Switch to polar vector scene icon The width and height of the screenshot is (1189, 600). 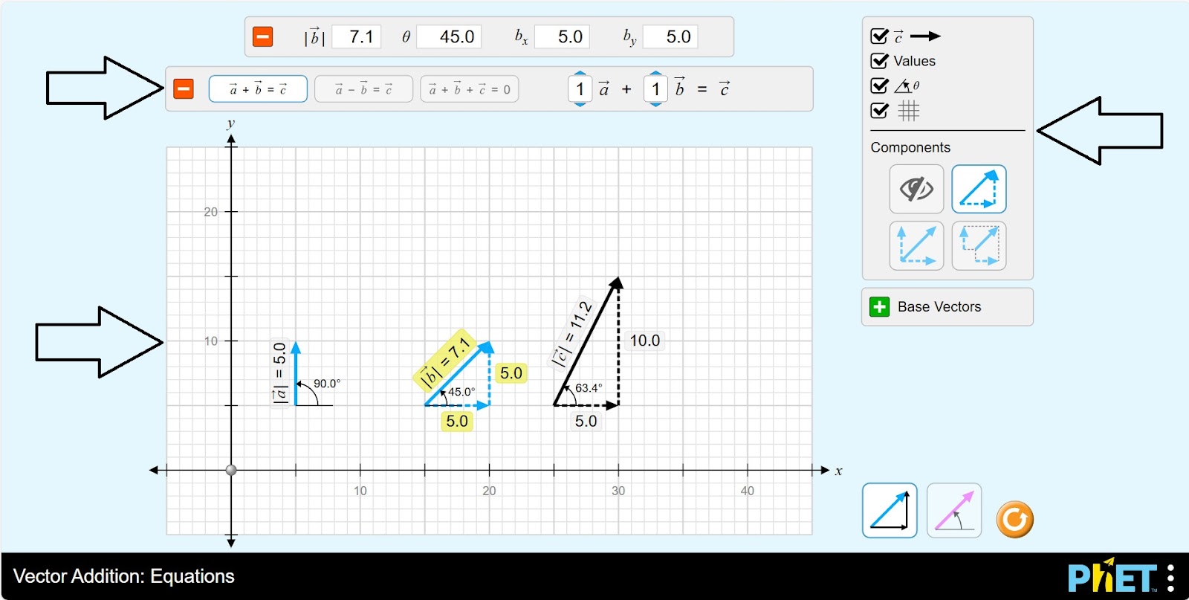click(x=954, y=511)
